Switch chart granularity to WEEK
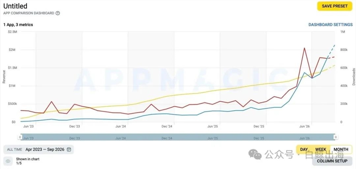The height and width of the screenshot is (169, 356). tap(321, 149)
